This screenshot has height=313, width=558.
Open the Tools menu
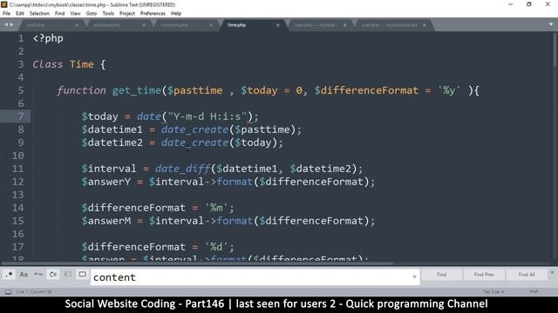108,14
